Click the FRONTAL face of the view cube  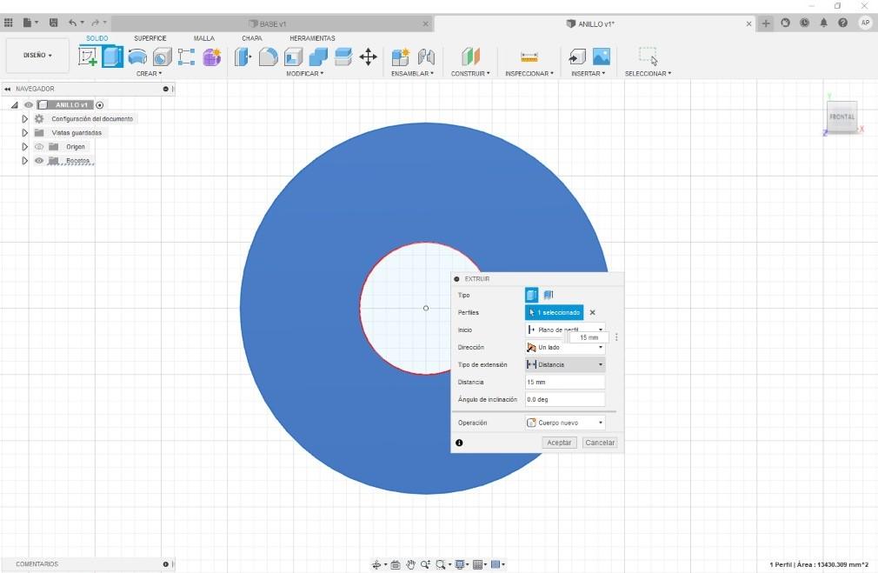[x=841, y=117]
